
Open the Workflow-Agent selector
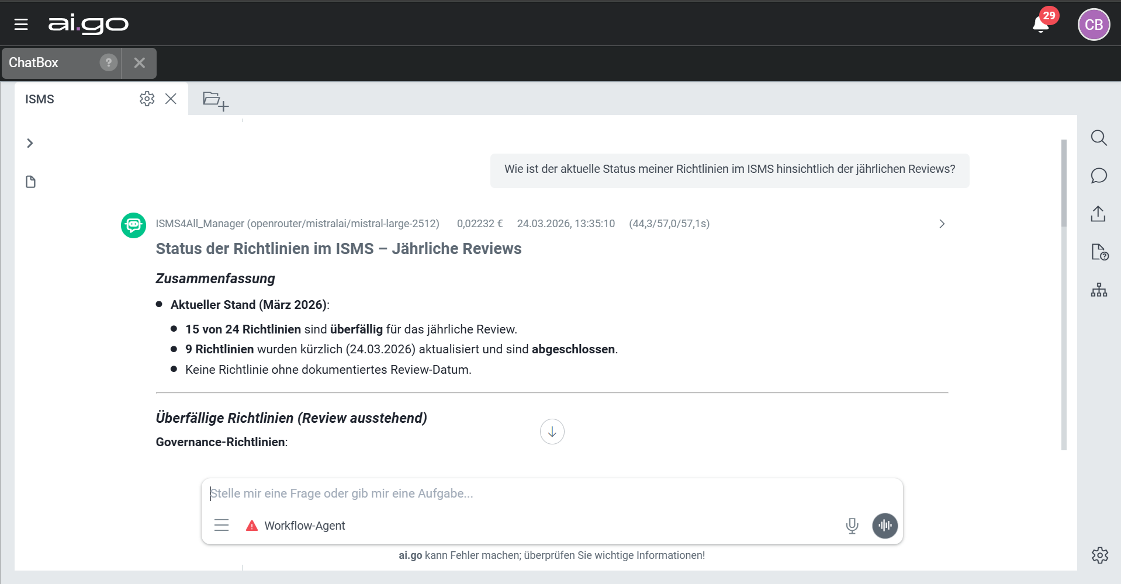[x=296, y=526]
